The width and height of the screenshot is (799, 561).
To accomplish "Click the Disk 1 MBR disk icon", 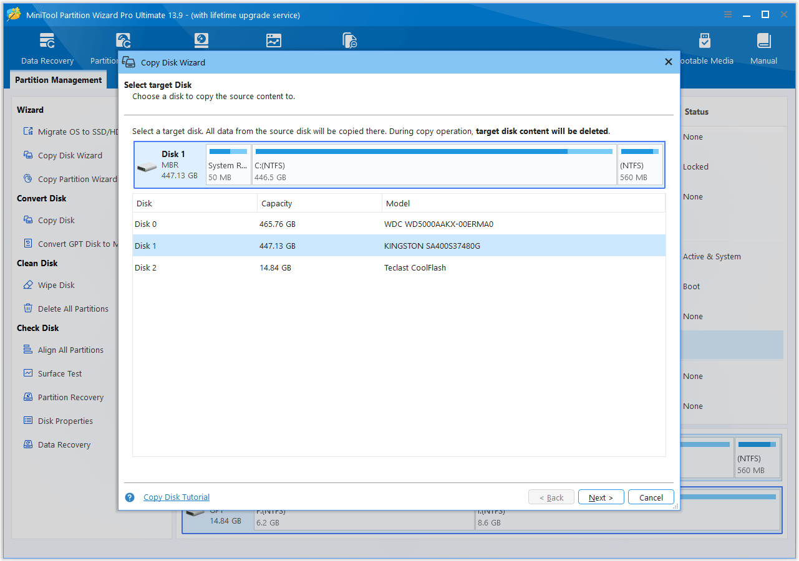I will pyautogui.click(x=147, y=168).
